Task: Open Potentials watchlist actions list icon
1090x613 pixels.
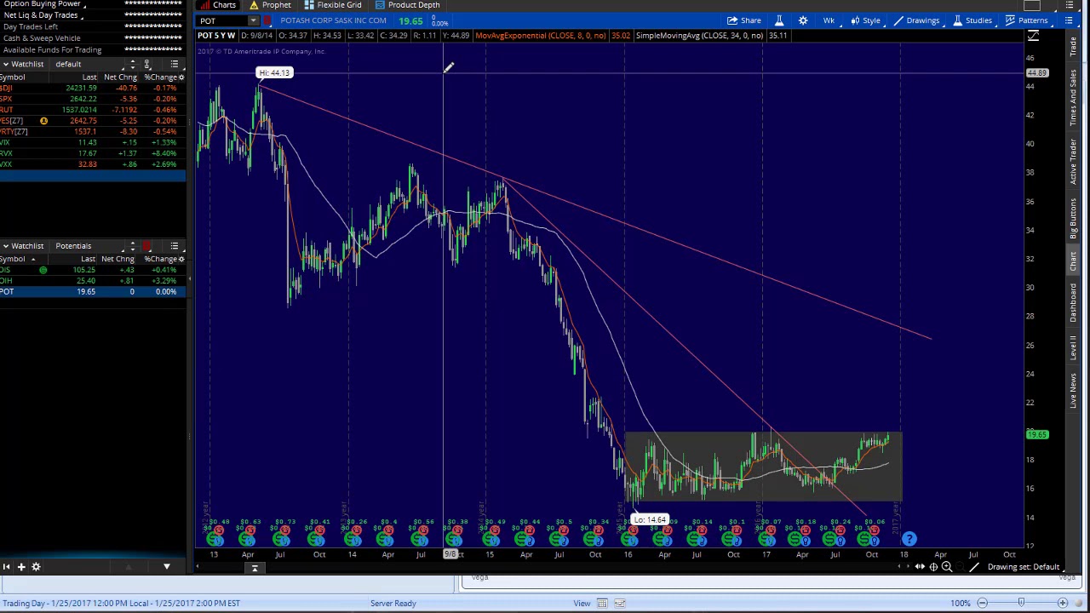Action: tap(175, 246)
